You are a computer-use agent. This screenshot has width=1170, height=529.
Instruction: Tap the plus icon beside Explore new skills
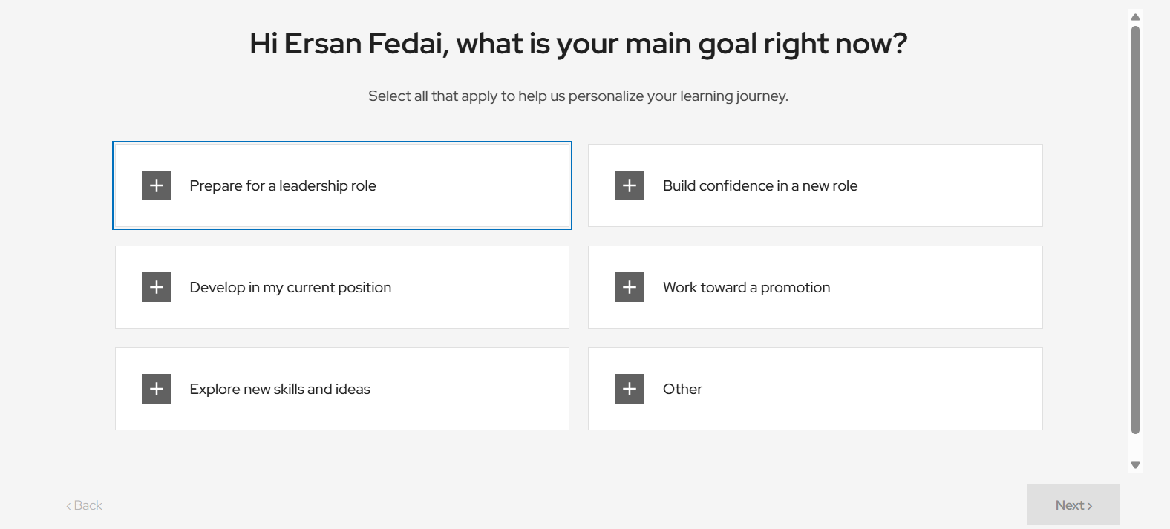click(157, 389)
